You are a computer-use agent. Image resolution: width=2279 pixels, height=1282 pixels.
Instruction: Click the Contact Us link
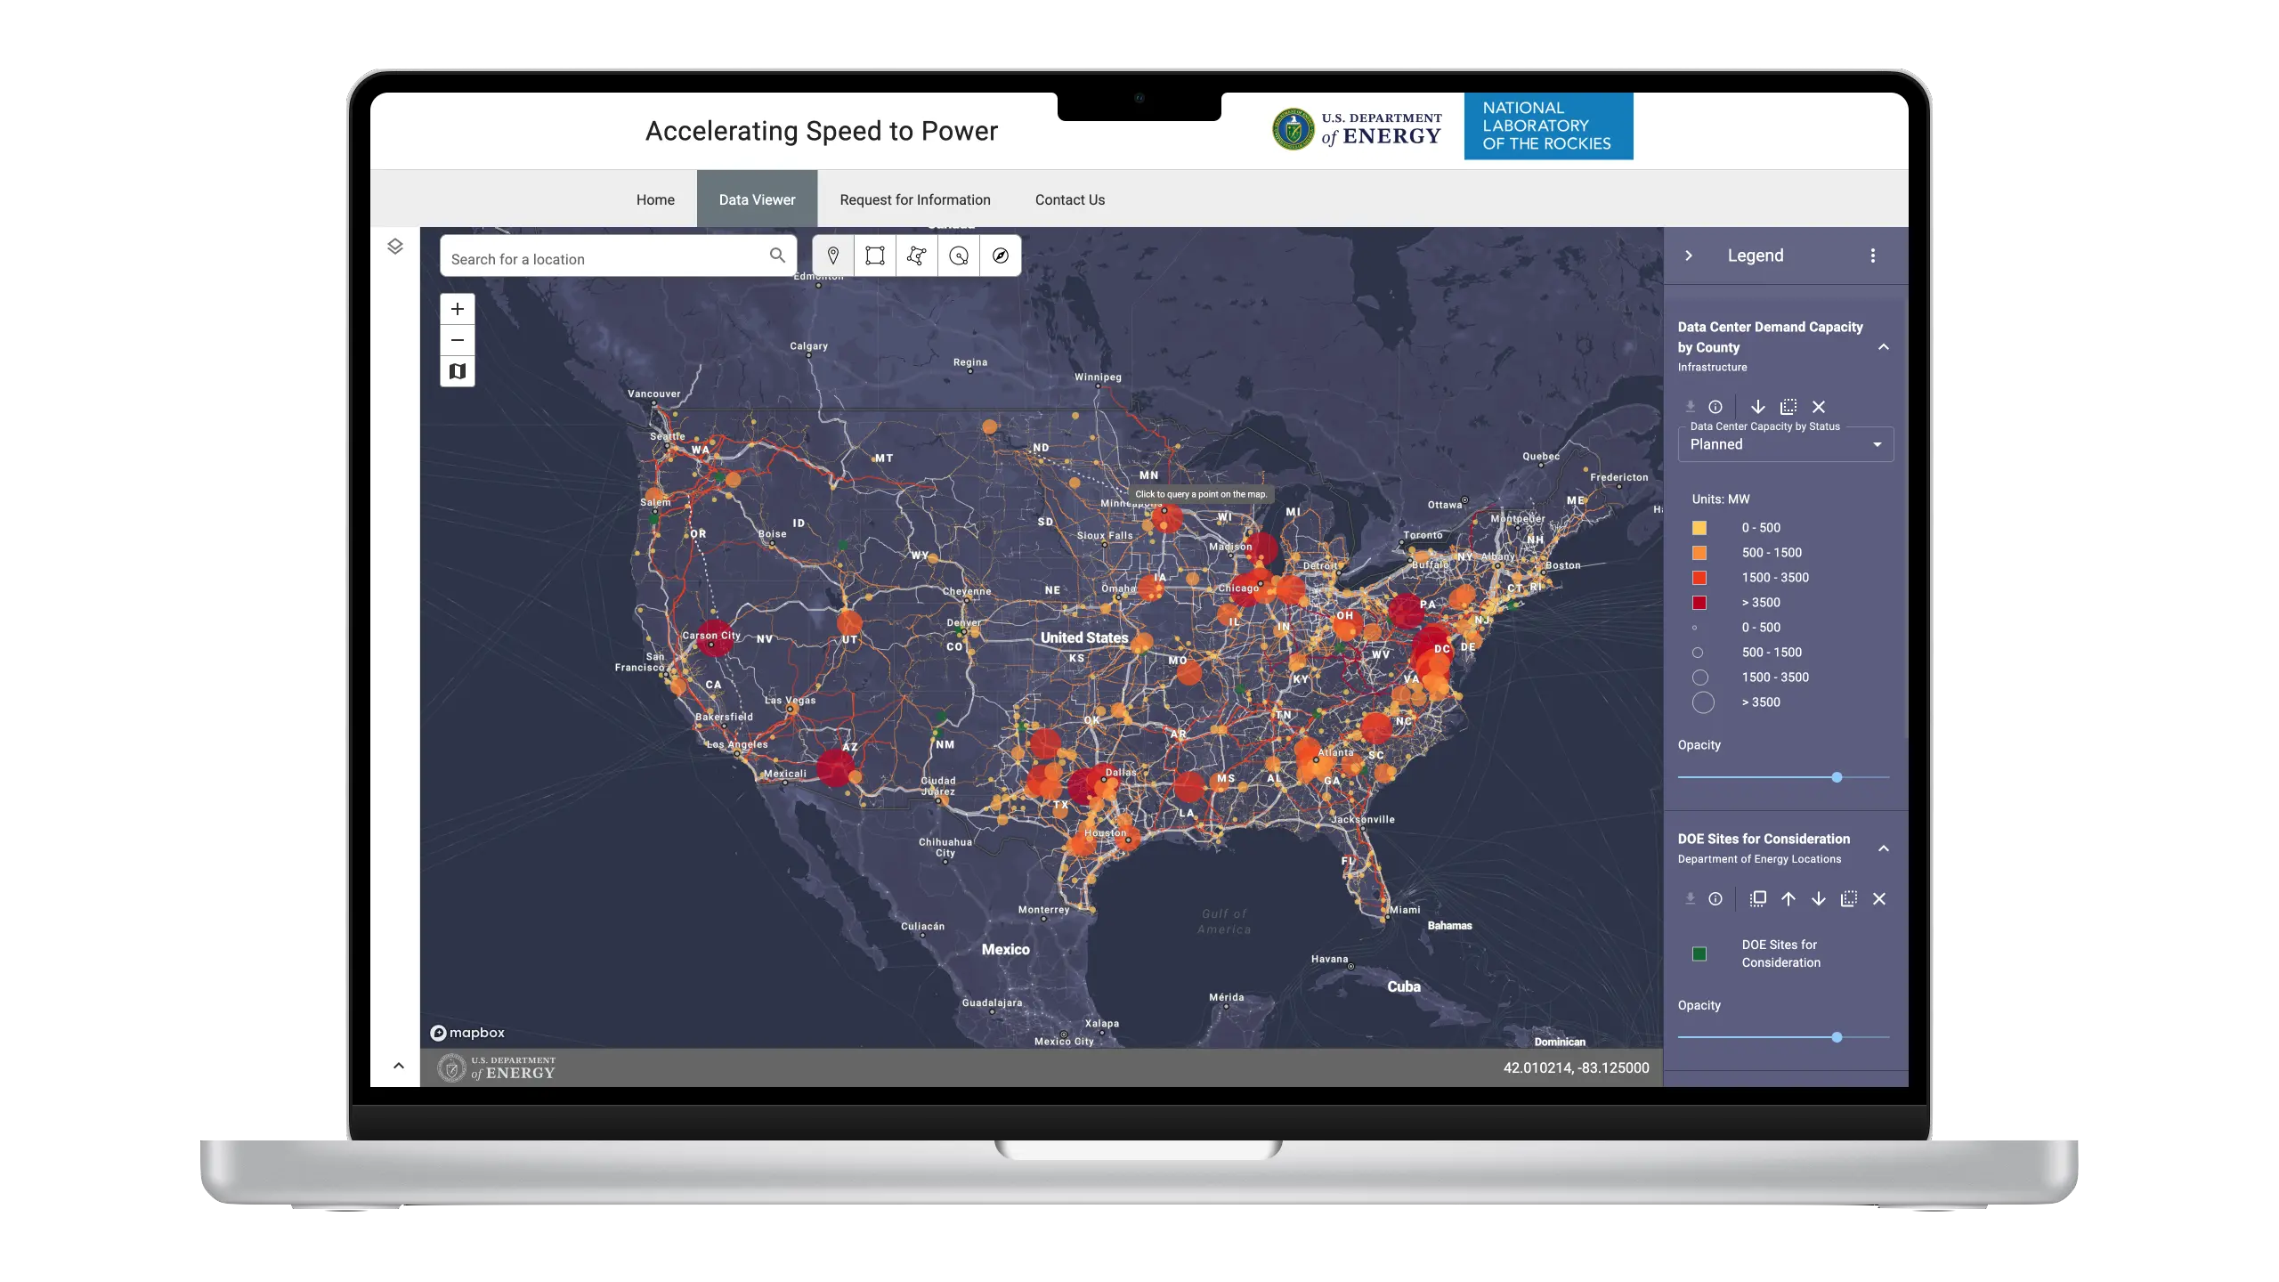1070,199
